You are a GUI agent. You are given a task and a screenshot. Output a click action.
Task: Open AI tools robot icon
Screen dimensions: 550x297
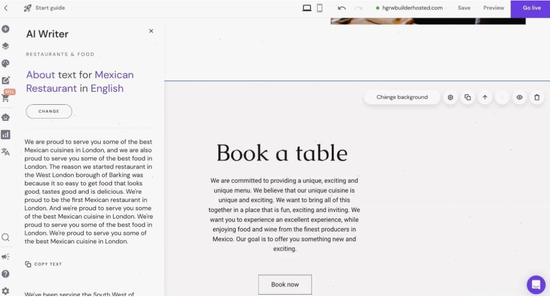(x=6, y=118)
